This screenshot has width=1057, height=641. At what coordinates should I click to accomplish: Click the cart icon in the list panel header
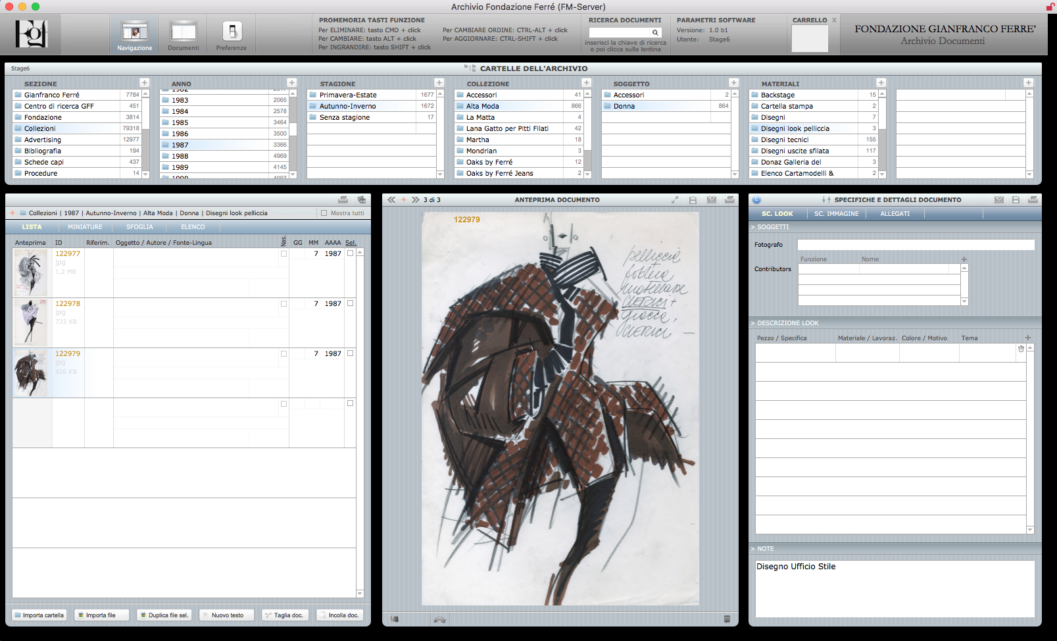coord(361,199)
